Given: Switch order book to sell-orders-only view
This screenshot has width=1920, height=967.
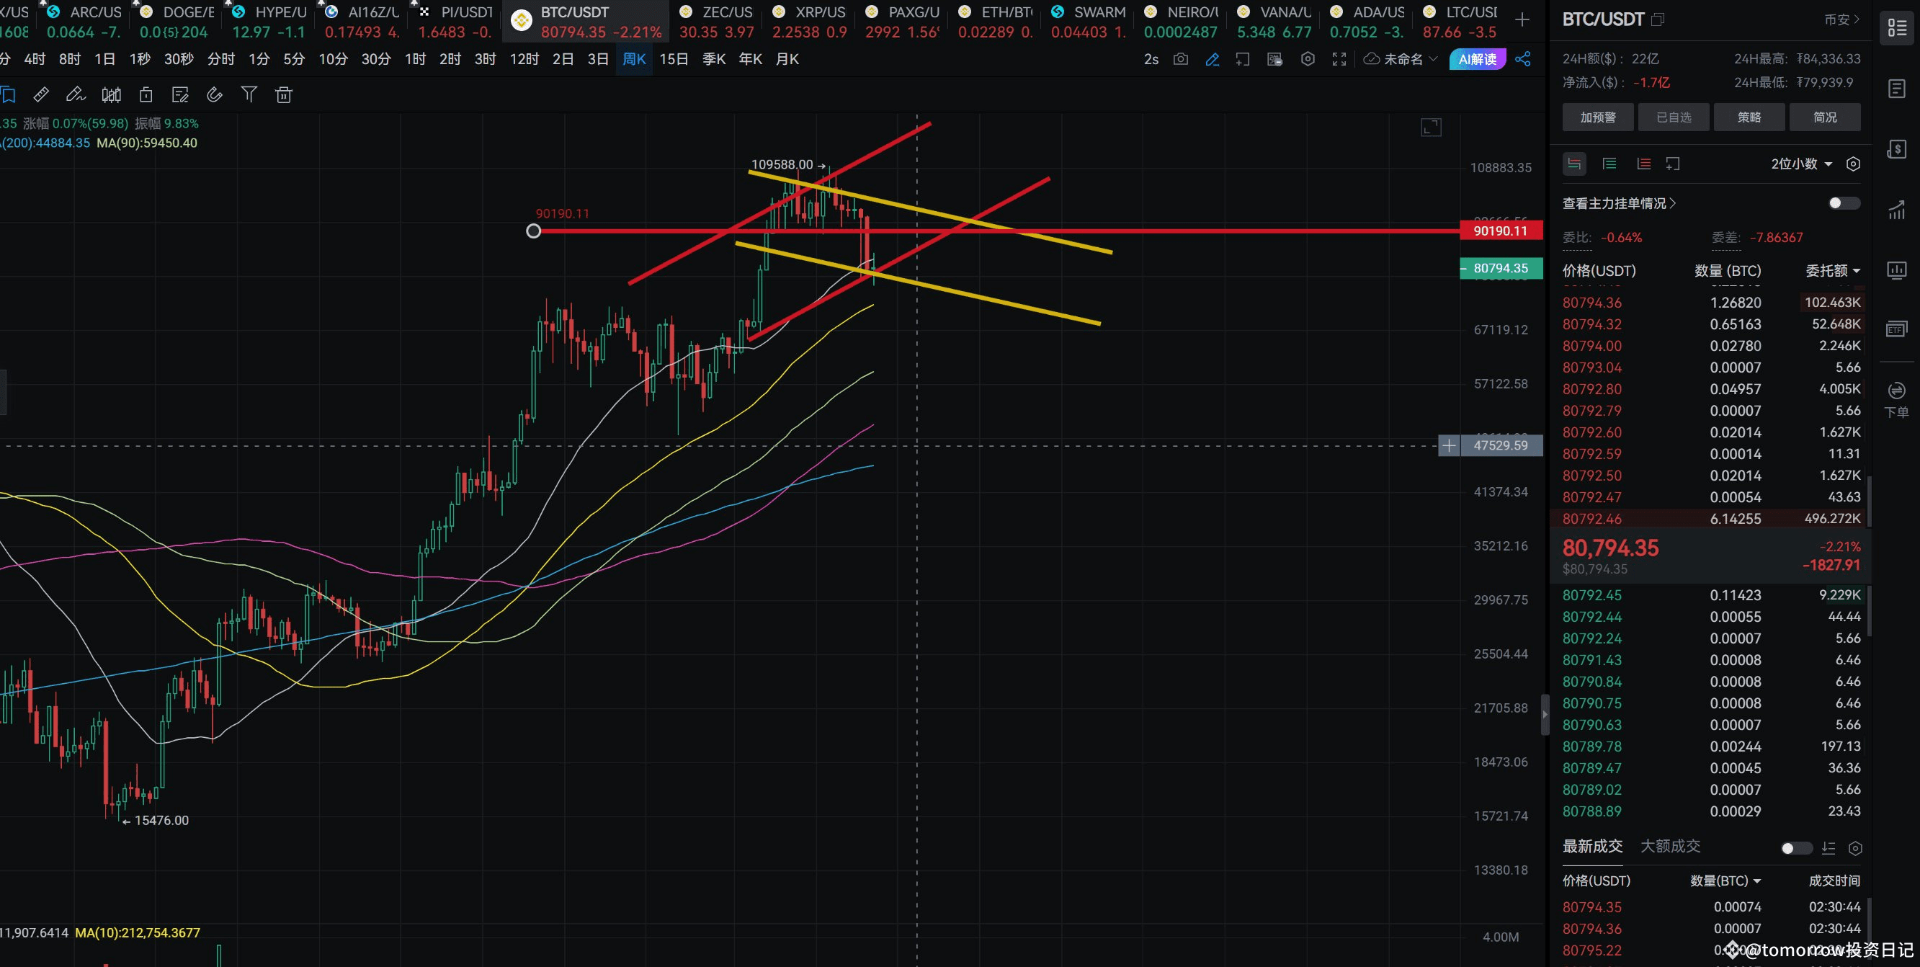Looking at the screenshot, I should click(1643, 164).
